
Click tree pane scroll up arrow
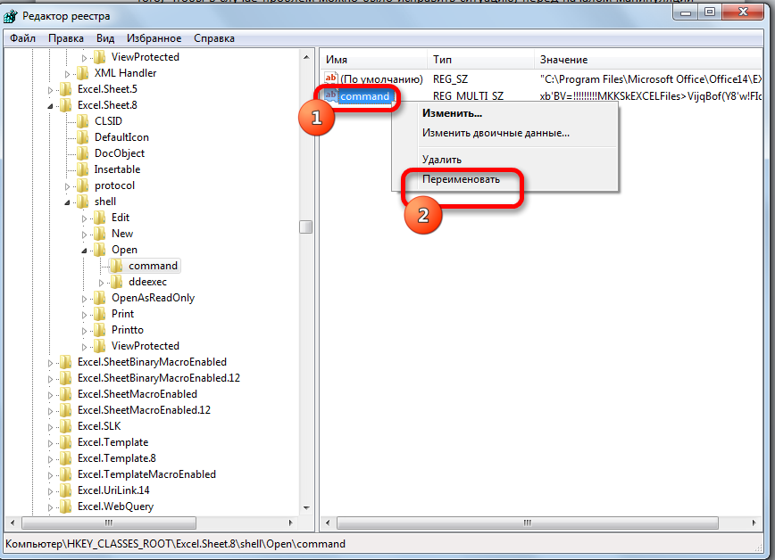[x=306, y=57]
